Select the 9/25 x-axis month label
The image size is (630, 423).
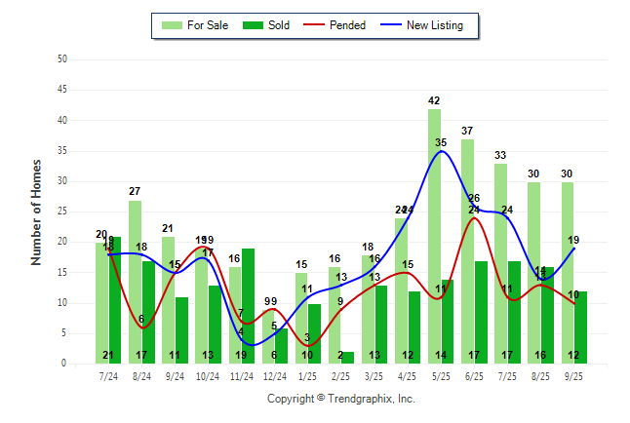pos(574,375)
